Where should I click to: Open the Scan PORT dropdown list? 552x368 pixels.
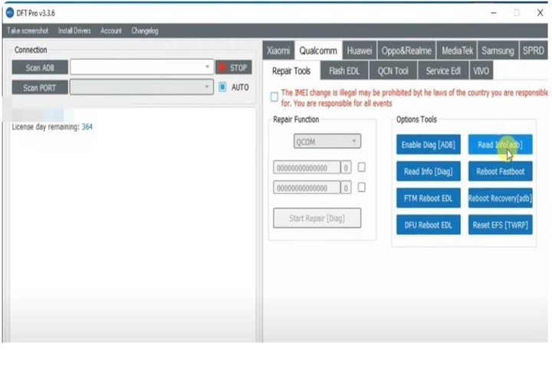(207, 87)
